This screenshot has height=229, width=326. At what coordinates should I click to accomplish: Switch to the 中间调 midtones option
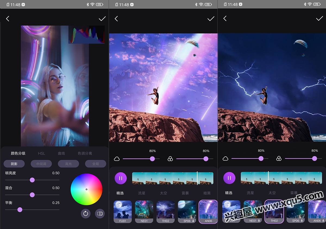tap(41, 164)
